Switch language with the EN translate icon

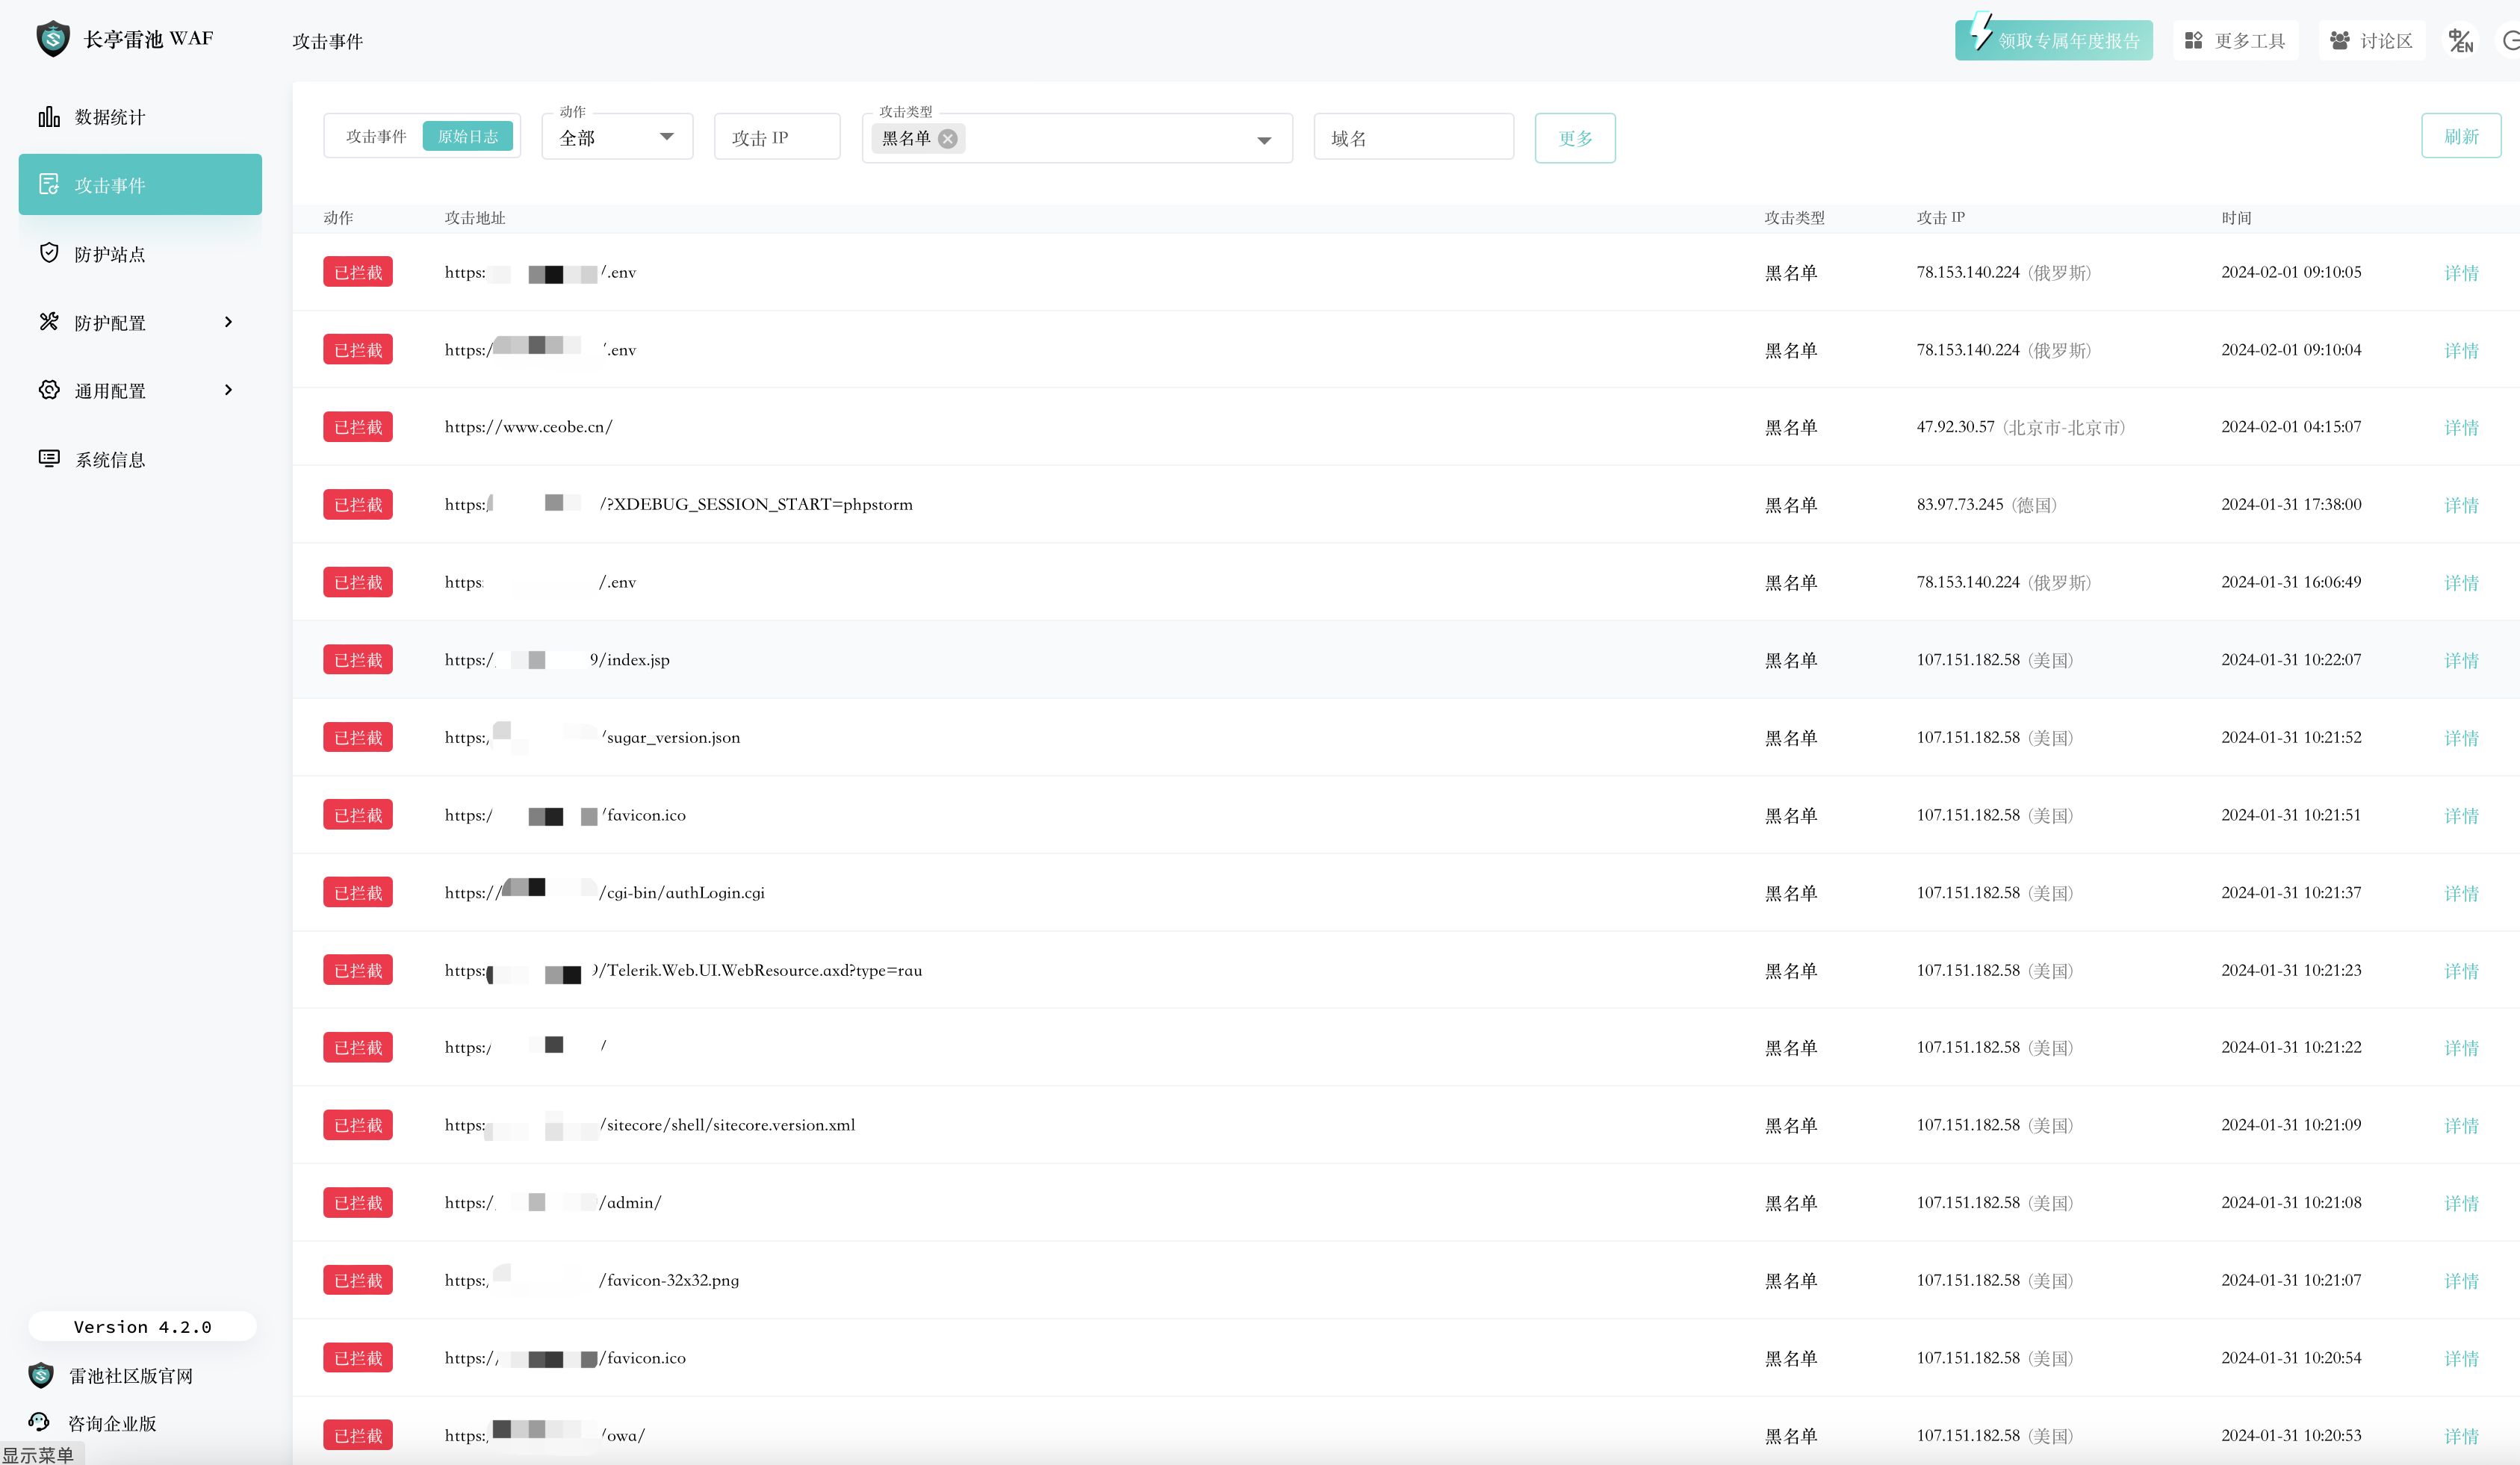click(2460, 41)
